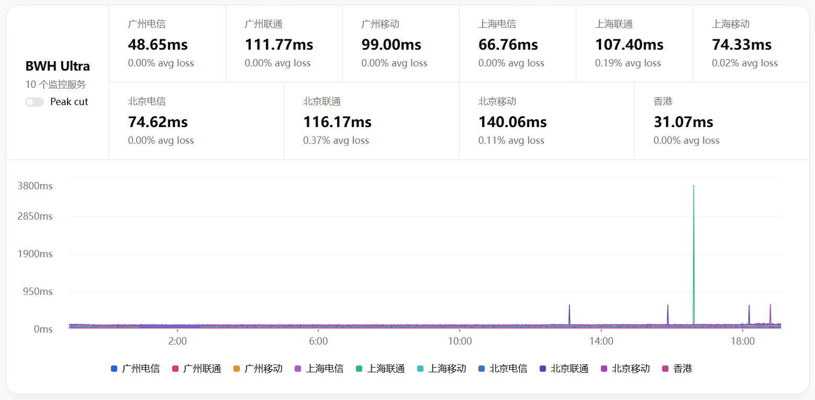Select the 上海移动 74.33ms card
The image size is (815, 400).
(751, 44)
